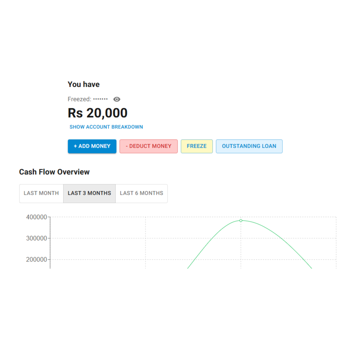Viewport: 347px width, 347px height.
Task: Click the Cash Flow Overview heading
Action: point(55,172)
